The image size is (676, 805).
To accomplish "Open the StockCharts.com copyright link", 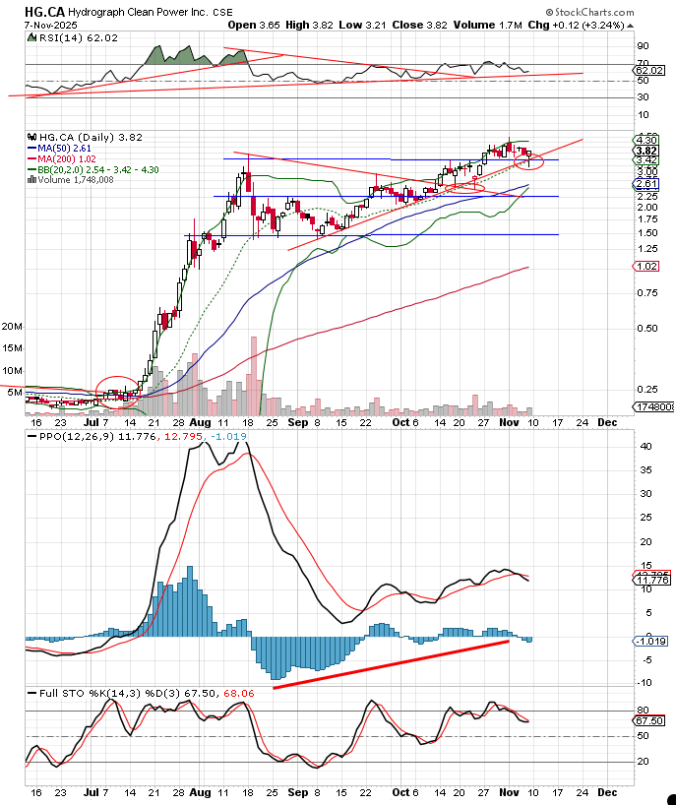I will pyautogui.click(x=589, y=12).
